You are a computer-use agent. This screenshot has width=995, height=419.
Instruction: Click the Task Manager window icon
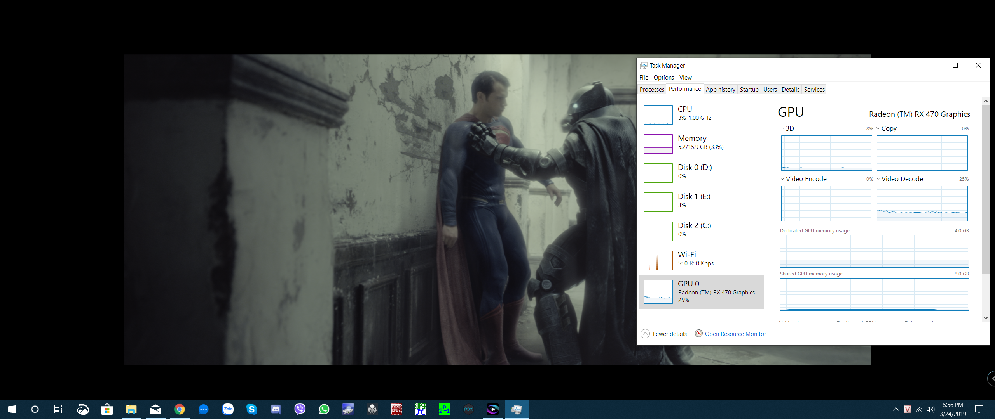[x=644, y=65]
